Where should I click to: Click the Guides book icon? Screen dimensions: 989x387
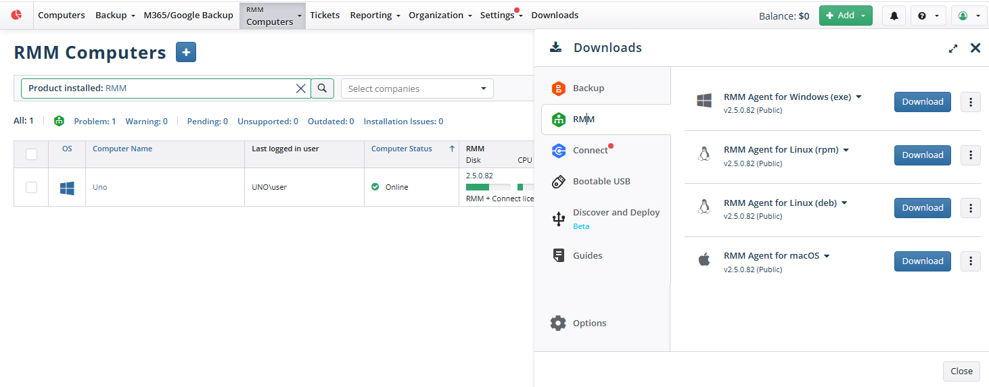pyautogui.click(x=558, y=255)
